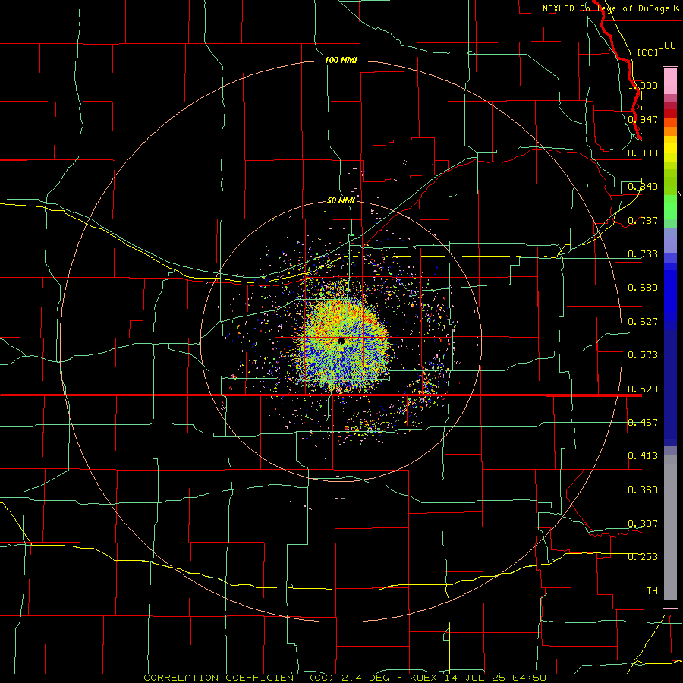Click the 0.947 scale value
This screenshot has width=683, height=683.
click(643, 119)
